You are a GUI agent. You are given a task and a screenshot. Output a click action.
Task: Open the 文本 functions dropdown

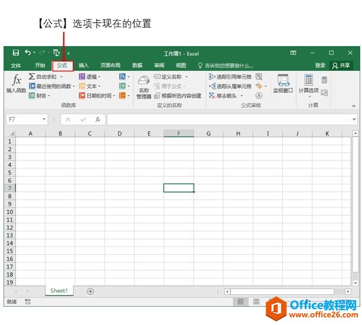tap(90, 86)
